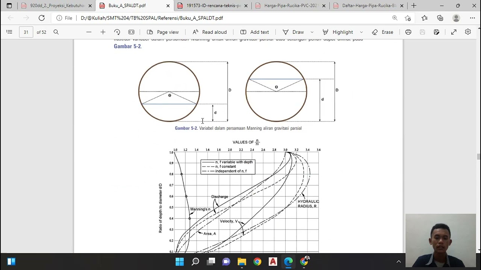This screenshot has width=481, height=270.
Task: Open a new browser tab
Action: 414,6
